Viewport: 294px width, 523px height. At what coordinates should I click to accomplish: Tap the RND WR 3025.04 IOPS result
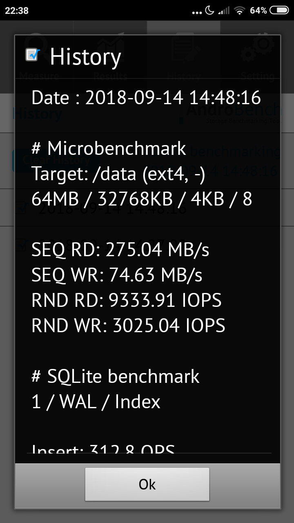[x=128, y=326]
